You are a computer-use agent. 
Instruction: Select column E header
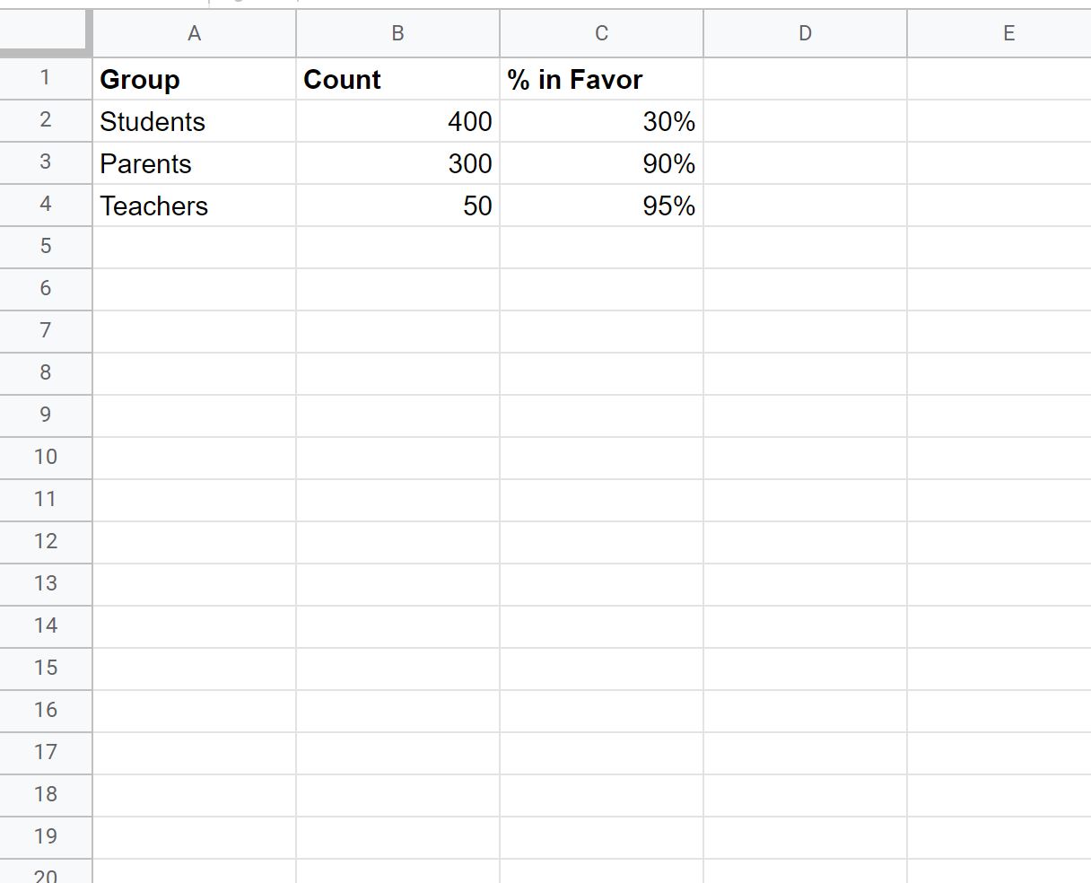point(999,33)
